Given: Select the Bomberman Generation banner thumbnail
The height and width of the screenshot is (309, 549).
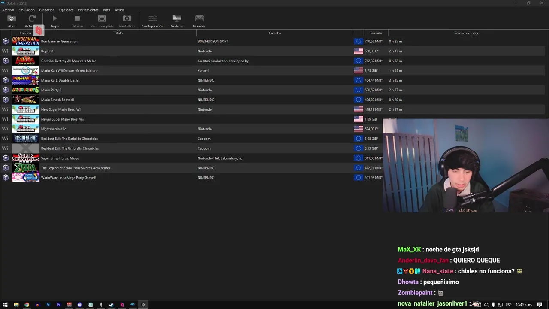Looking at the screenshot, I should pos(26,41).
